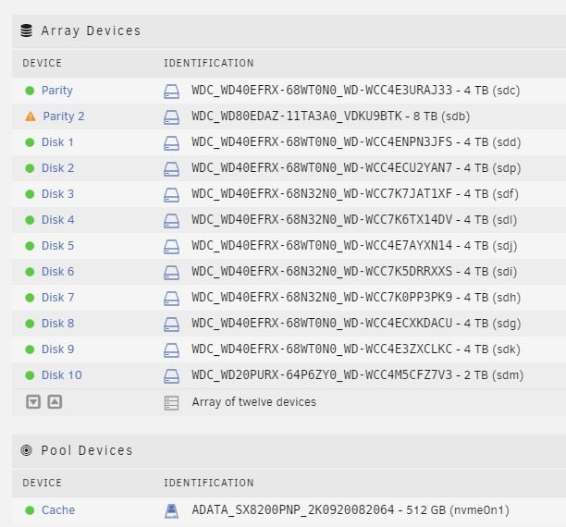Select the WD-WCC4E7AYXN14 (sdj) identification text

(354, 246)
